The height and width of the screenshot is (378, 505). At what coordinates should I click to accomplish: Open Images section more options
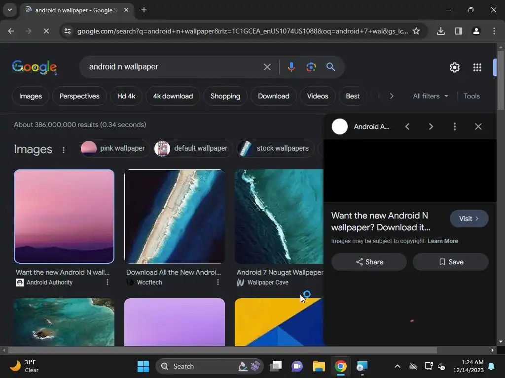click(64, 150)
